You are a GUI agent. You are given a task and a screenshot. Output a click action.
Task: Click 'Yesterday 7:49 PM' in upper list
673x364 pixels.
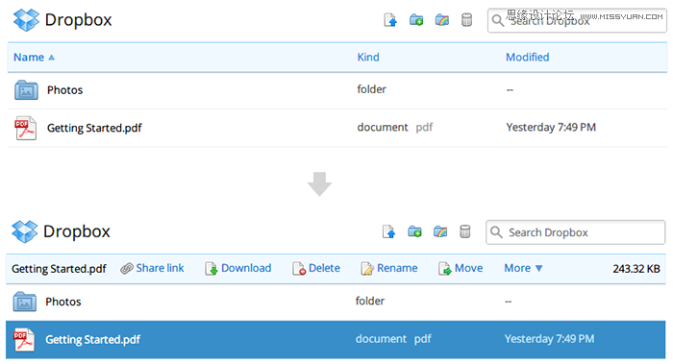tap(551, 128)
